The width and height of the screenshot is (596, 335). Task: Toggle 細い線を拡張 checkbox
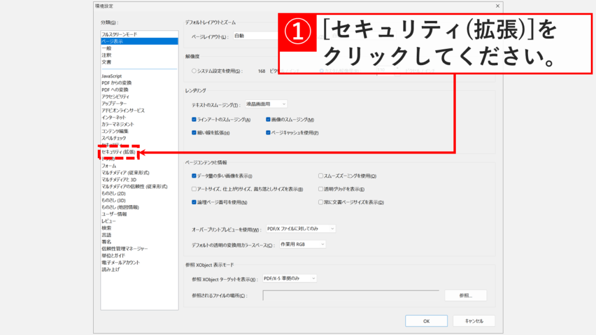194,133
